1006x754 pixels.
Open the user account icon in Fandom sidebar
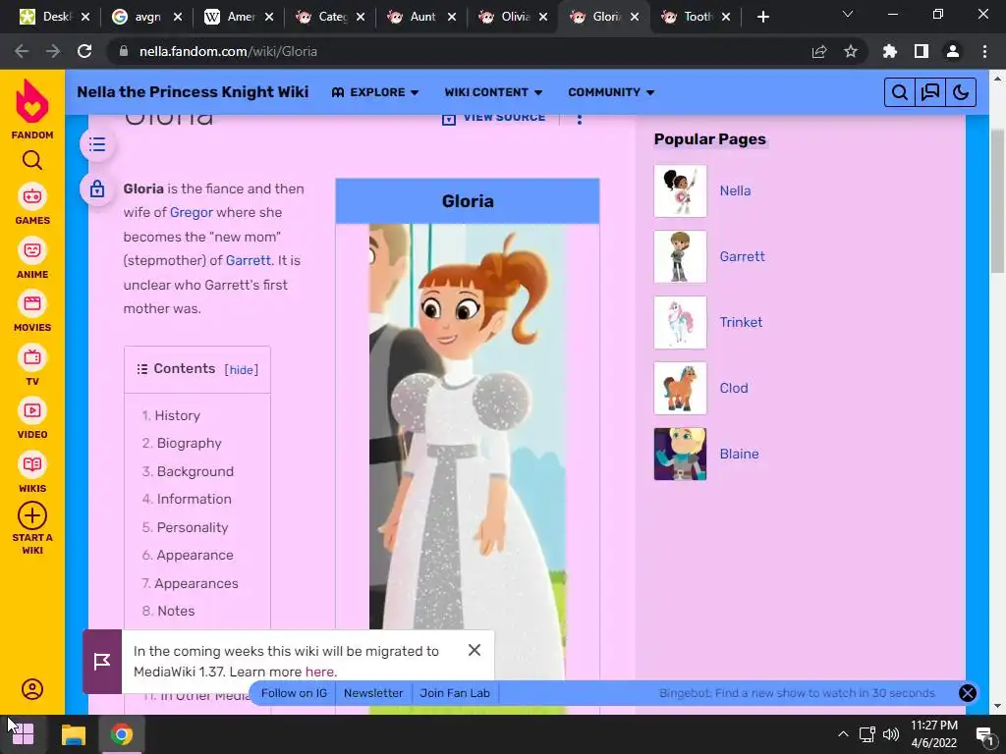(x=32, y=689)
